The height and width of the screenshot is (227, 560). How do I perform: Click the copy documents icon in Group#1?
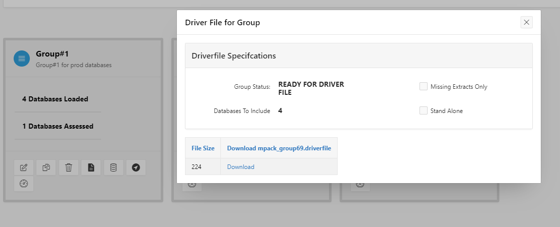click(46, 167)
